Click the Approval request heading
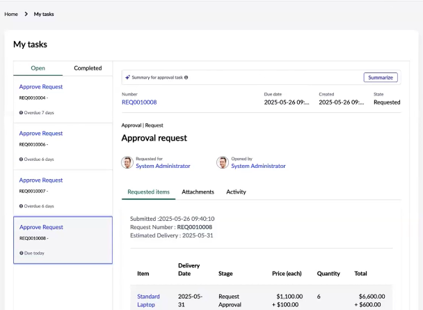The height and width of the screenshot is (310, 423). (x=154, y=138)
